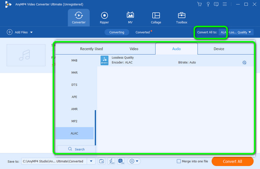The image size is (260, 169).
Task: Choose APE format in list
Action: (74, 97)
